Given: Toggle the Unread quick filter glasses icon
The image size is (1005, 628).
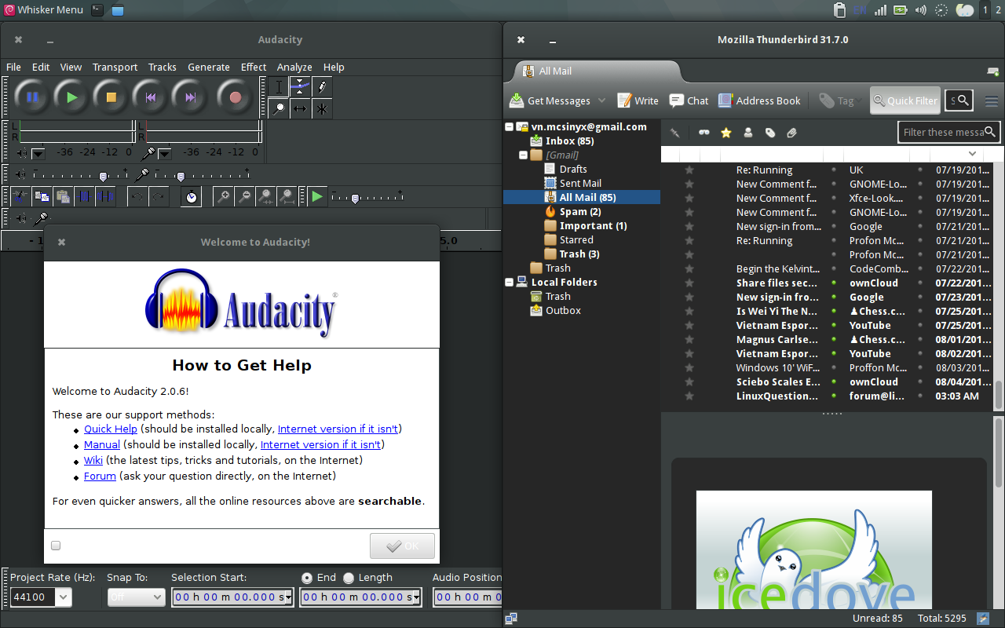Looking at the screenshot, I should tap(703, 133).
